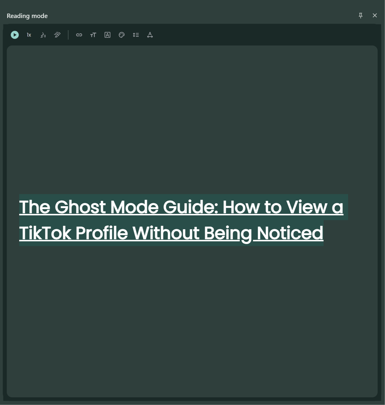The width and height of the screenshot is (385, 405).
Task: Open the color theme palette
Action: click(x=122, y=35)
